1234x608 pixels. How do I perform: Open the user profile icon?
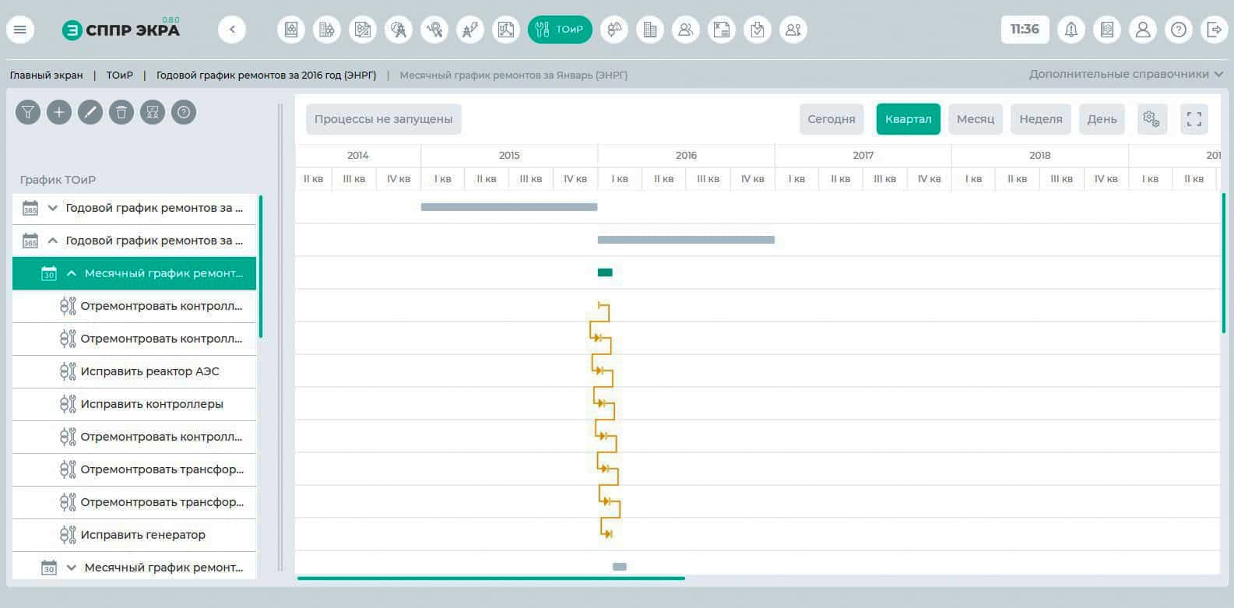click(1143, 30)
